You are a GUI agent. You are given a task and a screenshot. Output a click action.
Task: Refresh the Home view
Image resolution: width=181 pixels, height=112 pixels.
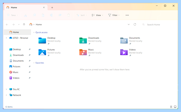tap(135, 24)
